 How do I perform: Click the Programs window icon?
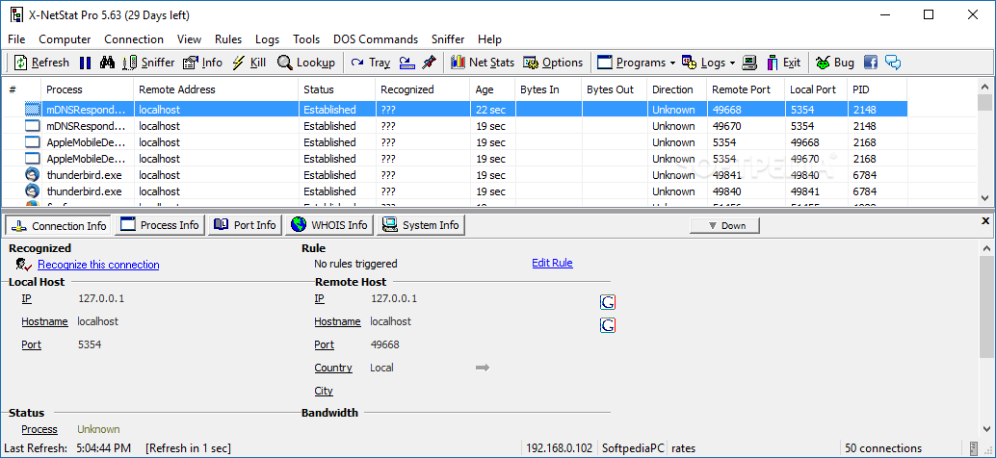click(x=605, y=63)
